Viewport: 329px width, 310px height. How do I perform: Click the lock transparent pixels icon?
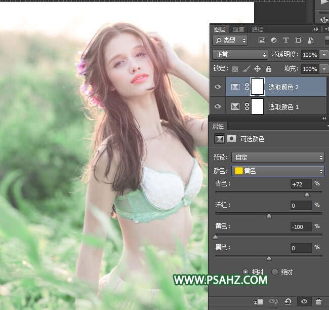point(235,69)
